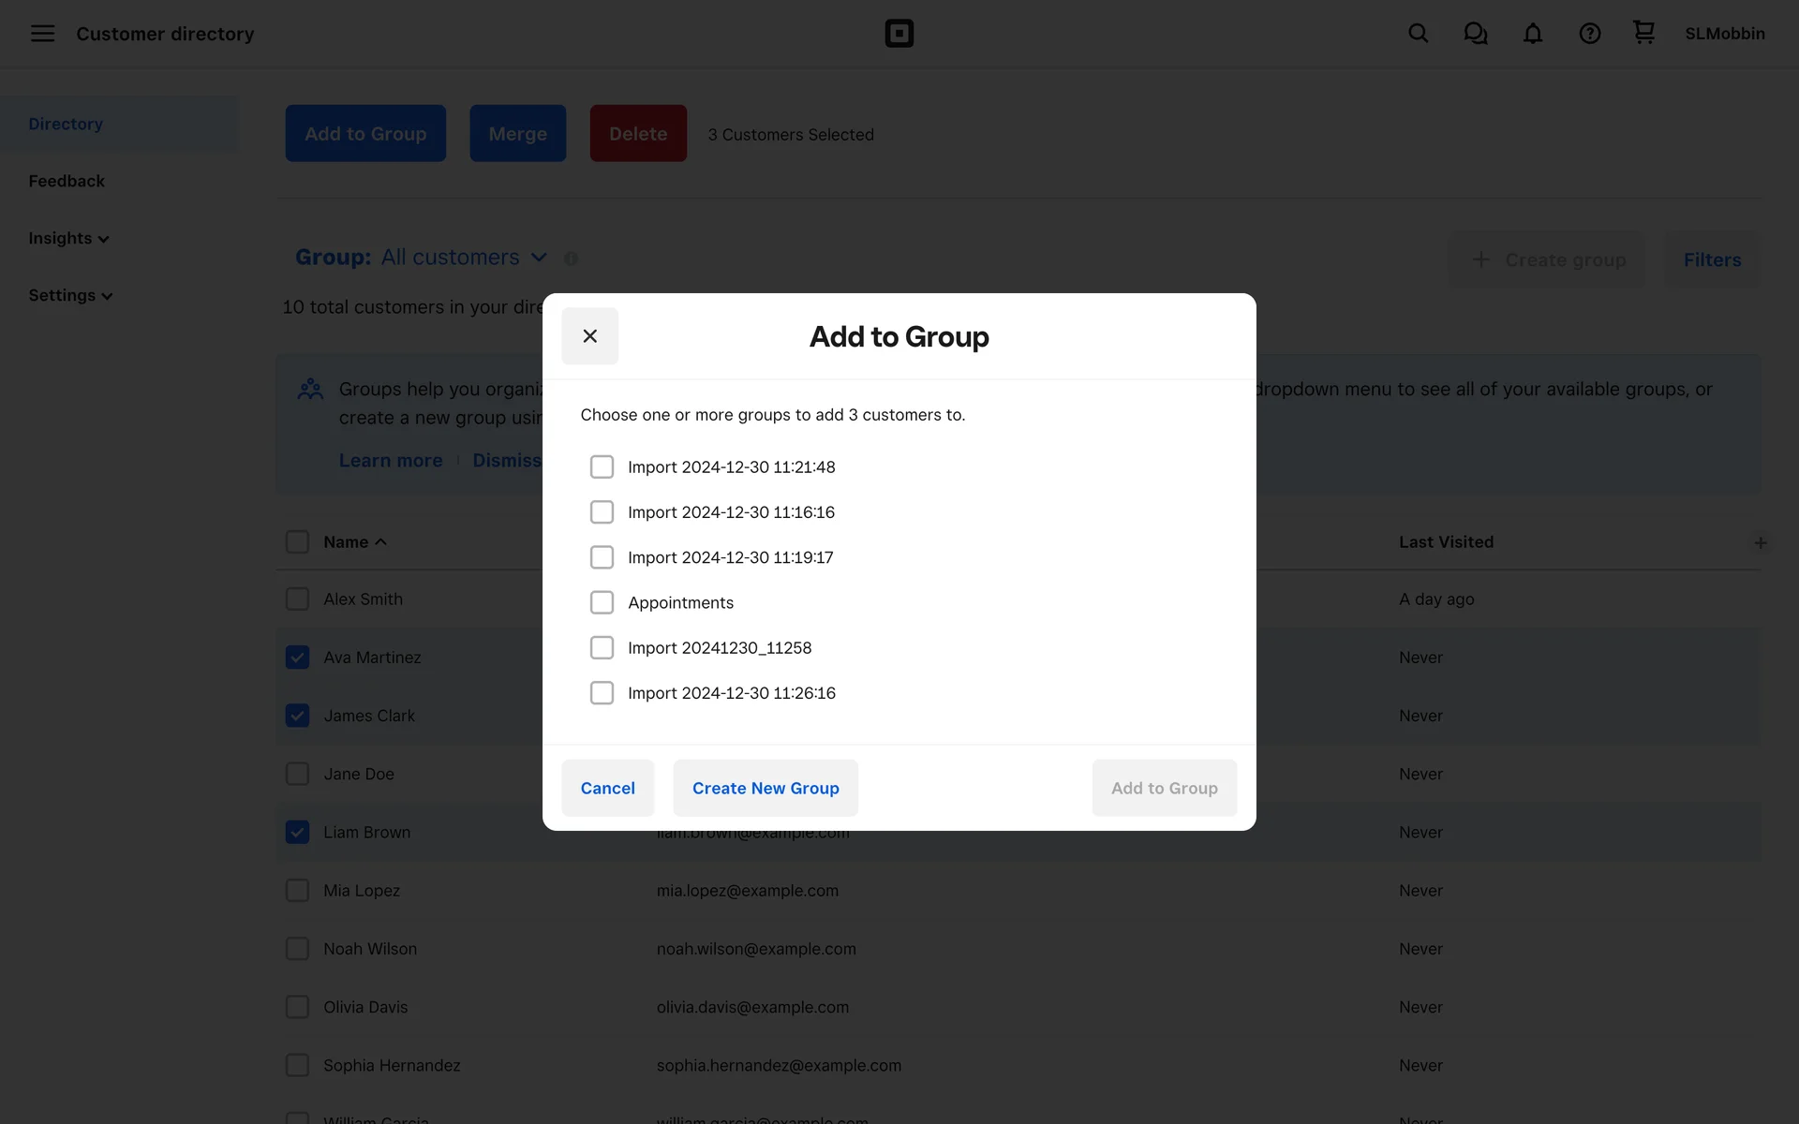Open the messages chat icon
1799x1124 pixels.
(x=1475, y=34)
